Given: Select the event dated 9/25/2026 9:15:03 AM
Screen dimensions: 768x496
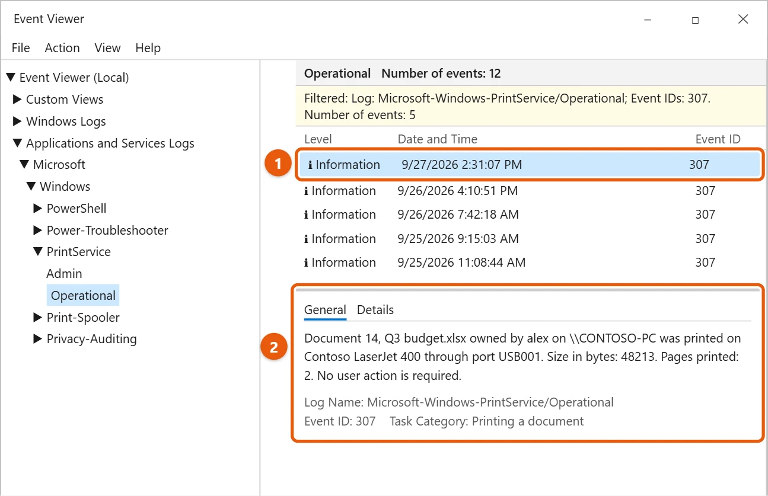Looking at the screenshot, I should point(530,239).
